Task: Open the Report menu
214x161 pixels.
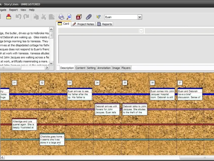Action: tap(13, 10)
